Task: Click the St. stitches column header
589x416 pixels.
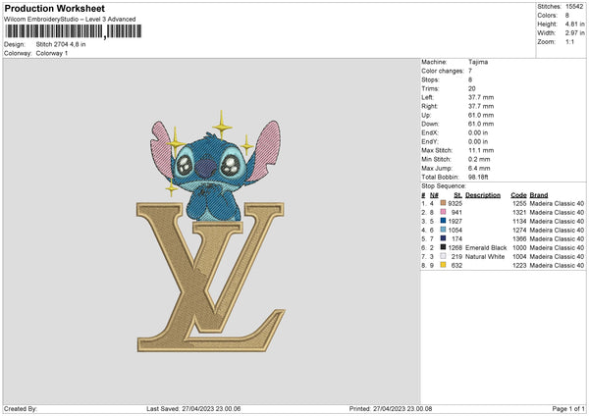Action: (x=457, y=195)
